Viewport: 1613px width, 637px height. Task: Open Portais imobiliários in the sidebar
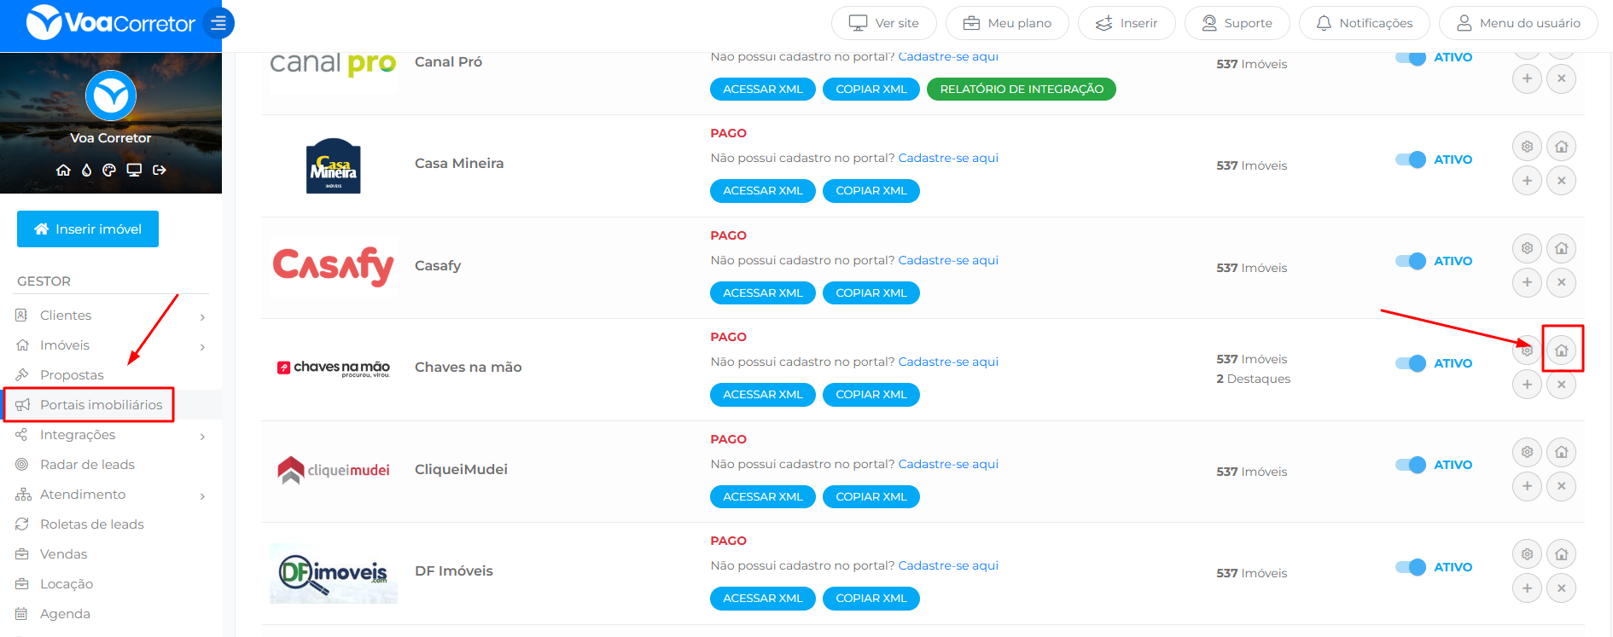101,405
